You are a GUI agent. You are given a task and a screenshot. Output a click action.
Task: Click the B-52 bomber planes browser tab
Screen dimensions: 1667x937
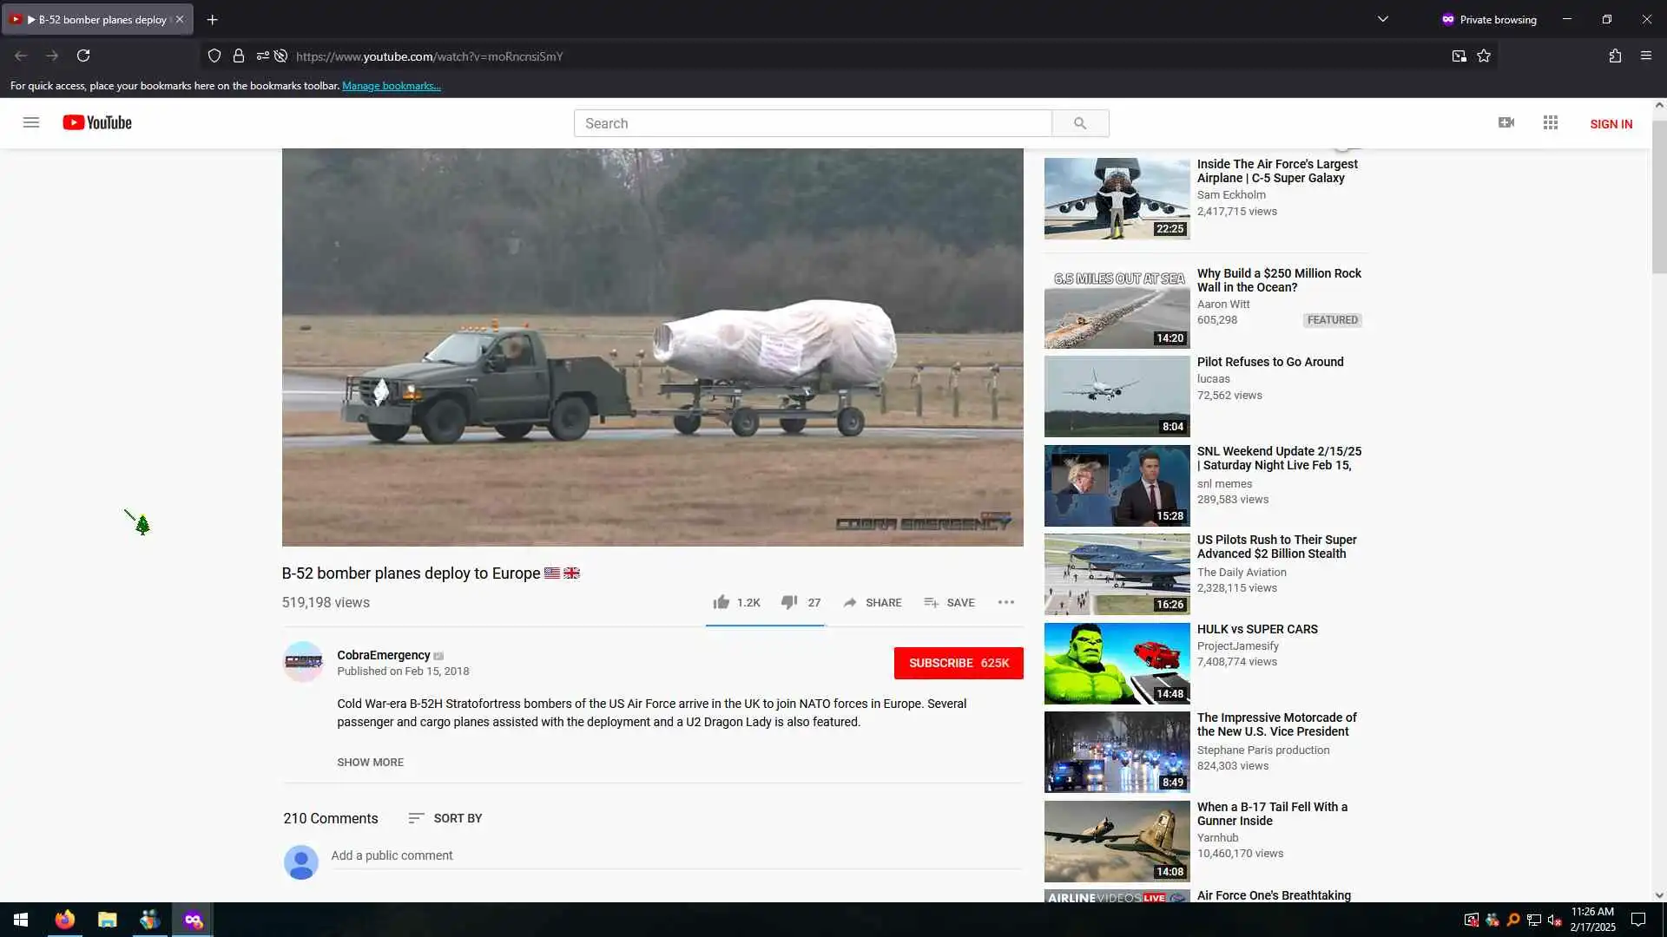pyautogui.click(x=96, y=19)
